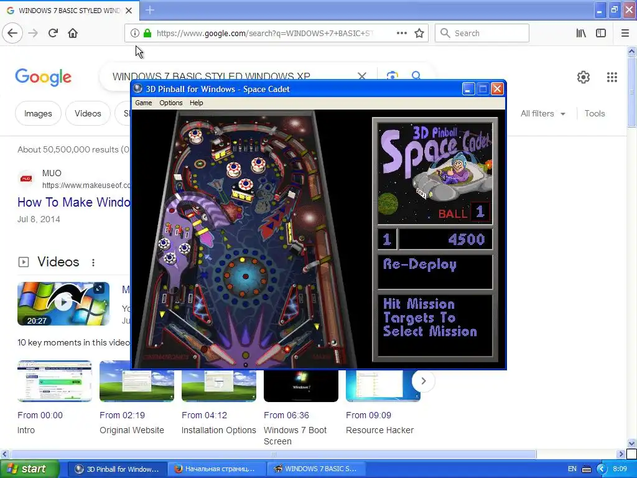Viewport: 637px width, 478px height.
Task: Open the browser home page icon
Action: pyautogui.click(x=73, y=33)
